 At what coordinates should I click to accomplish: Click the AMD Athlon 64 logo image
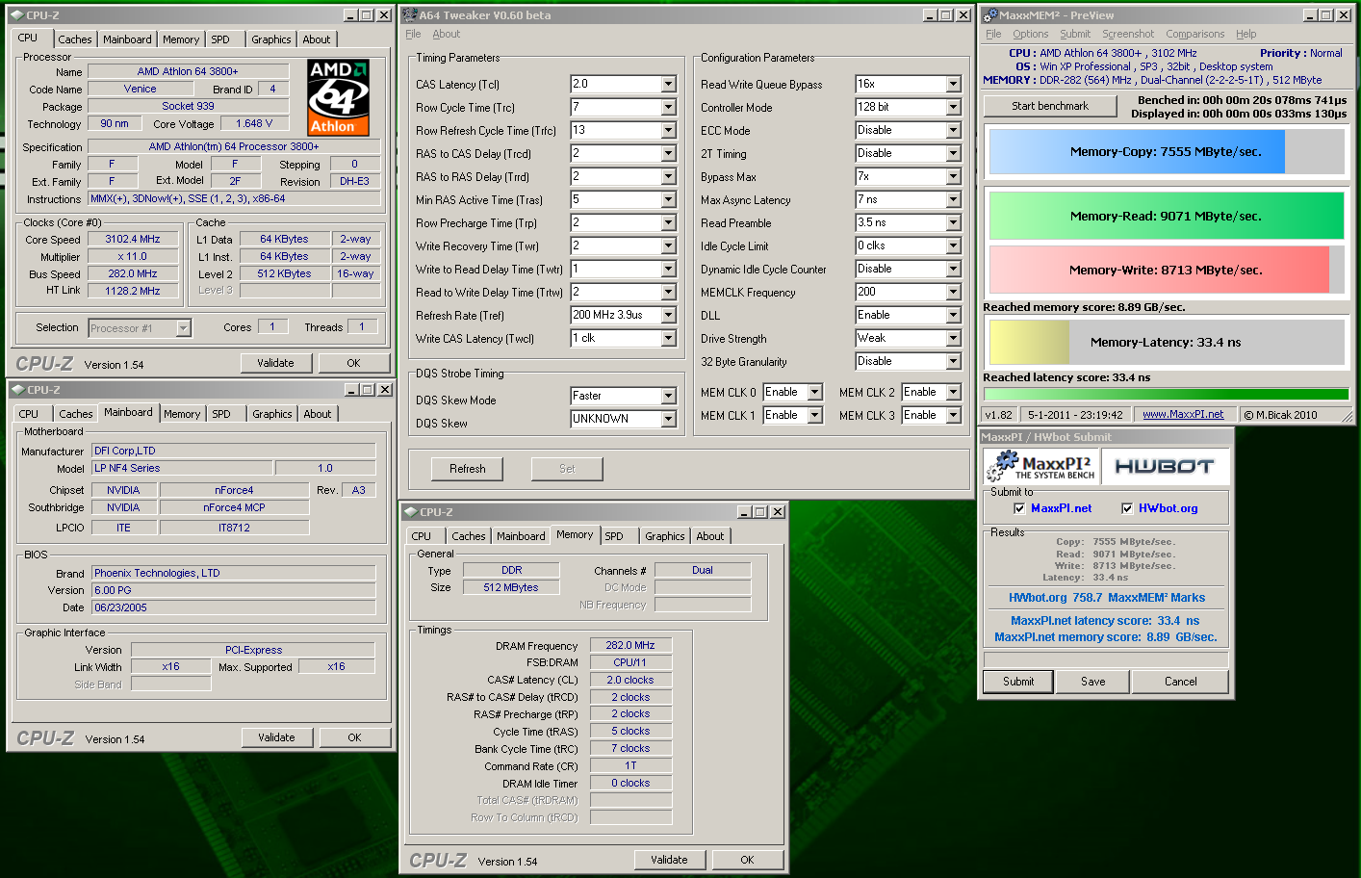pyautogui.click(x=338, y=97)
